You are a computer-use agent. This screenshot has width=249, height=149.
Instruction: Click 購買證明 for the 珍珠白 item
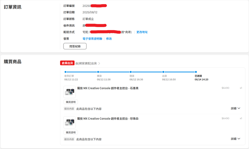click(x=71, y=132)
